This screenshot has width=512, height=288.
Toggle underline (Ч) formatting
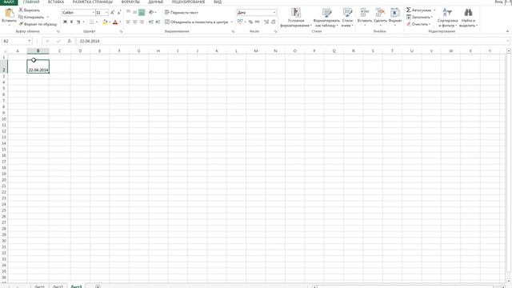coord(78,22)
